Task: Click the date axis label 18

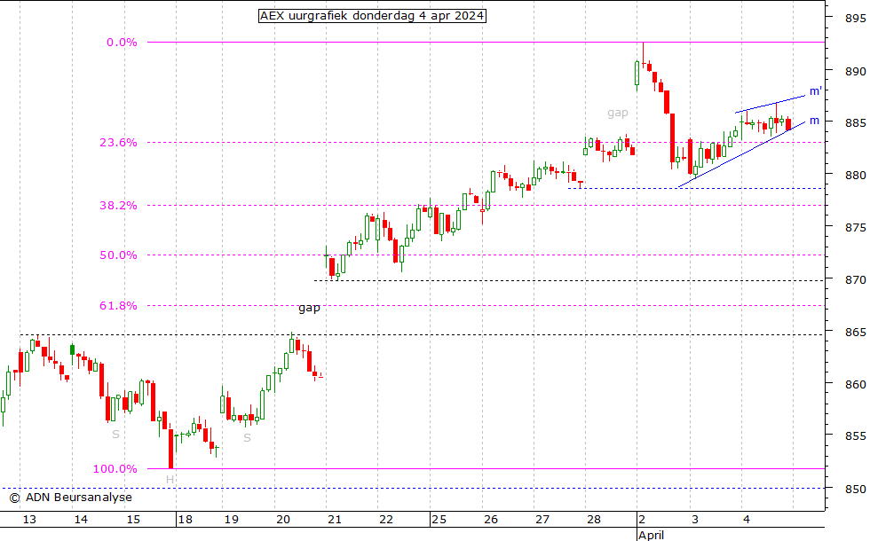Action: click(185, 520)
